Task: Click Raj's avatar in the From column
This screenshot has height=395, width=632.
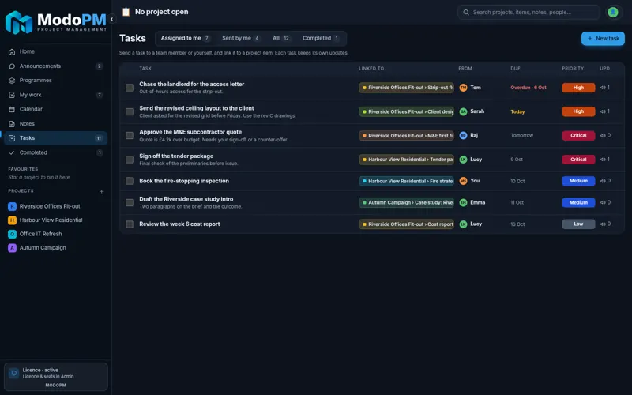Action: (x=463, y=135)
